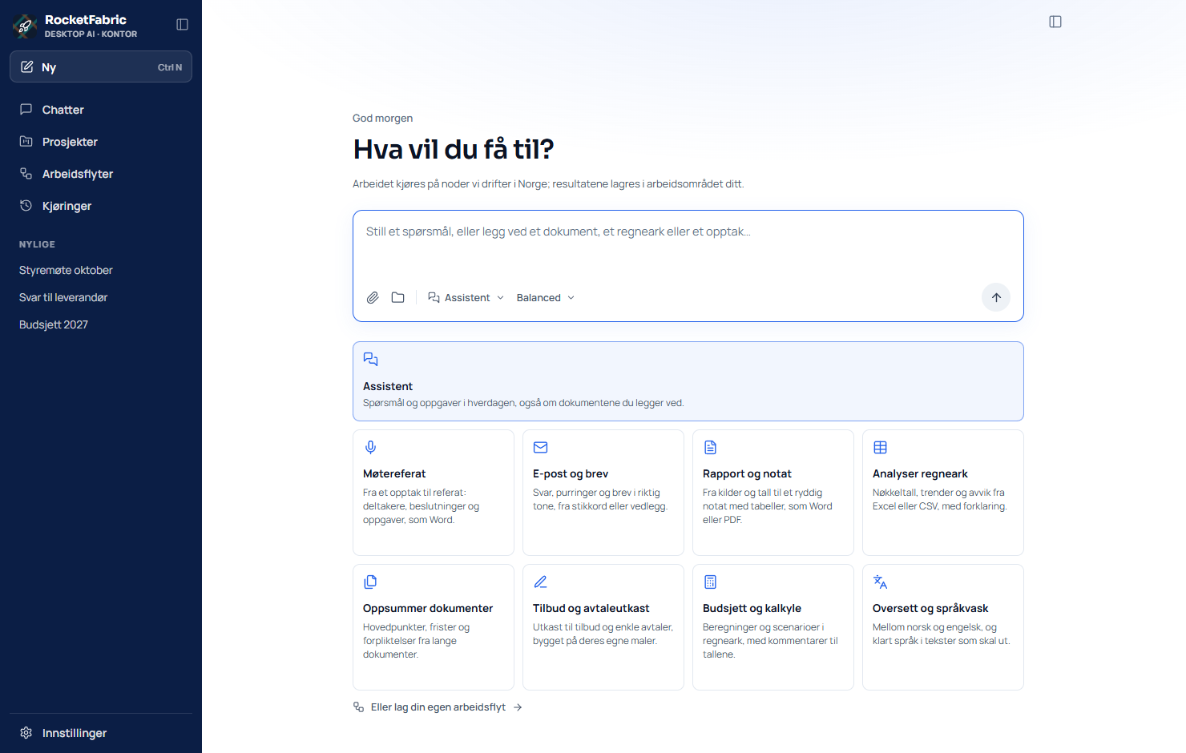
Task: Start a new chat with Ny
Action: (101, 66)
